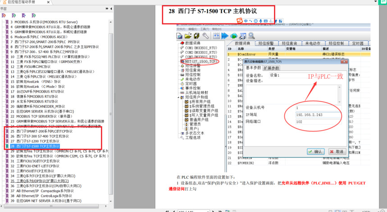Click the delete bookmark icon with red X
This screenshot has height=212, width=387.
click(4, 16)
